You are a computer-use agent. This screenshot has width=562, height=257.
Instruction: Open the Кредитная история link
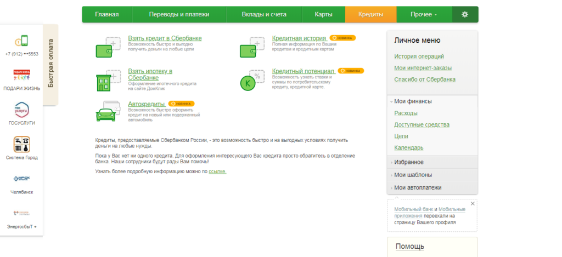click(299, 38)
